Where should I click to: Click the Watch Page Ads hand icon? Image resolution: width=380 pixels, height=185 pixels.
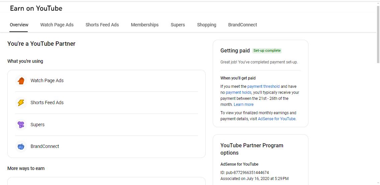click(21, 81)
